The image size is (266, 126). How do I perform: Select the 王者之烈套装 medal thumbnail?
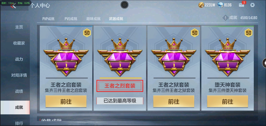pyautogui.click(x=120, y=57)
